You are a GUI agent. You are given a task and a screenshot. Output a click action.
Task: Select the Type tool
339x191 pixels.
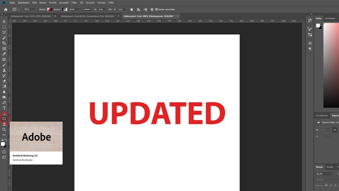pyautogui.click(x=4, y=108)
